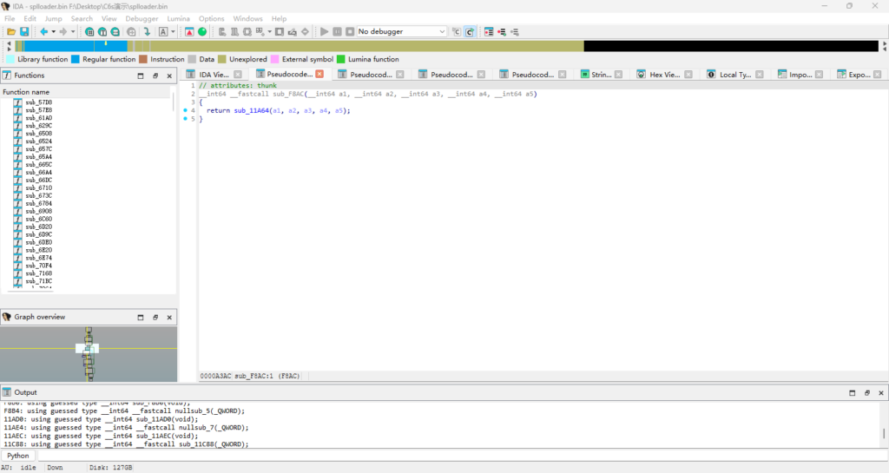Open the forward-arrow history dropdown
Screen dimensions: 889x473
pyautogui.click(x=73, y=32)
